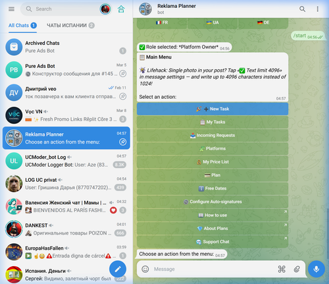Open Free Dates option
The image size is (329, 284).
point(213,188)
